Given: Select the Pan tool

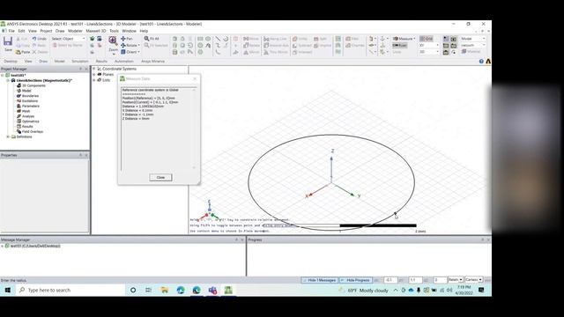Looking at the screenshot, I should [127, 39].
